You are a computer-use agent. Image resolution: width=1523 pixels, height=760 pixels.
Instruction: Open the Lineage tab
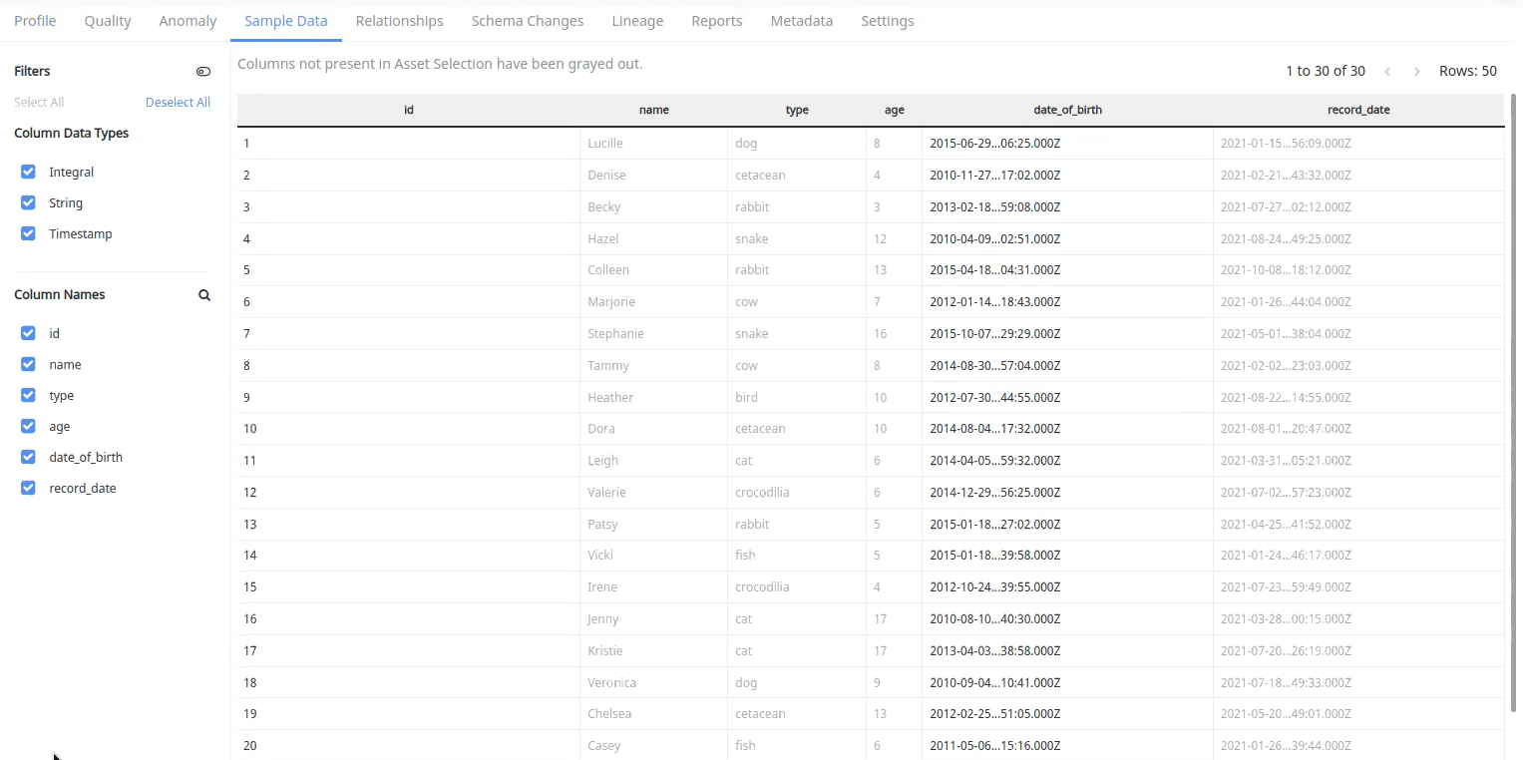(637, 20)
